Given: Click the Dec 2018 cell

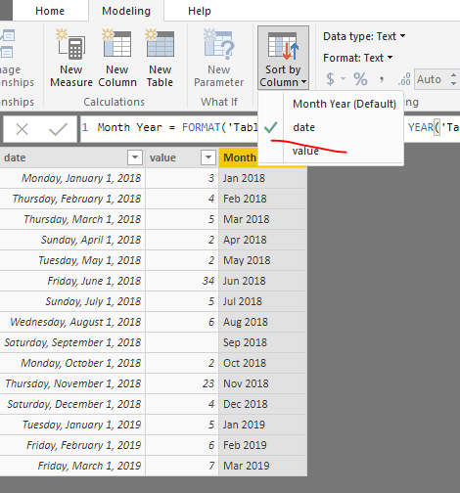Looking at the screenshot, I should [x=263, y=404].
